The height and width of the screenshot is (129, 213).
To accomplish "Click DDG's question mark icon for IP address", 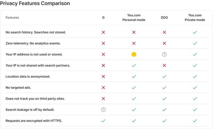I will pos(165,54).
